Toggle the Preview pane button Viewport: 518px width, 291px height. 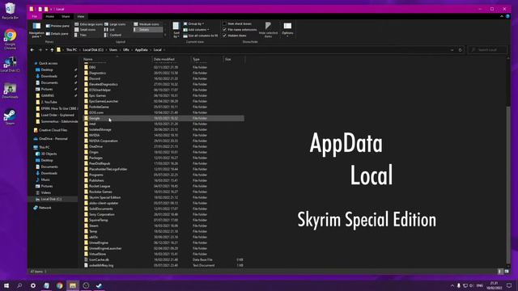[x=57, y=26]
